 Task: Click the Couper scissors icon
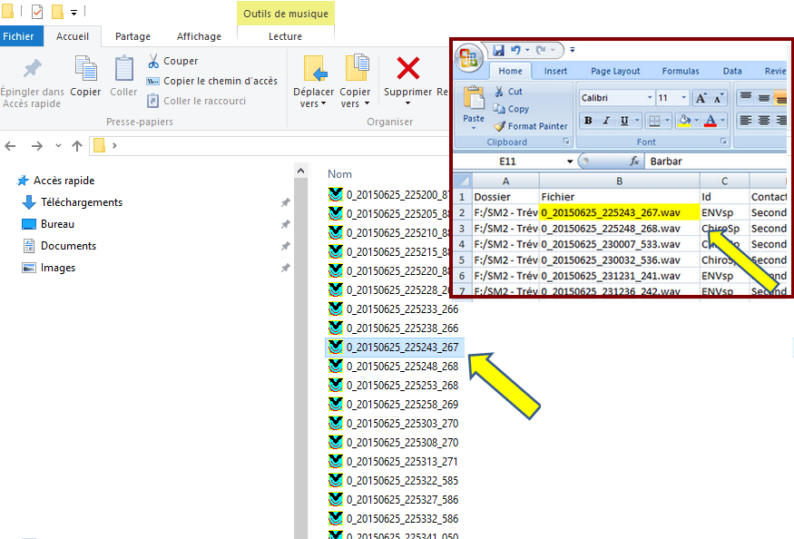[x=154, y=61]
